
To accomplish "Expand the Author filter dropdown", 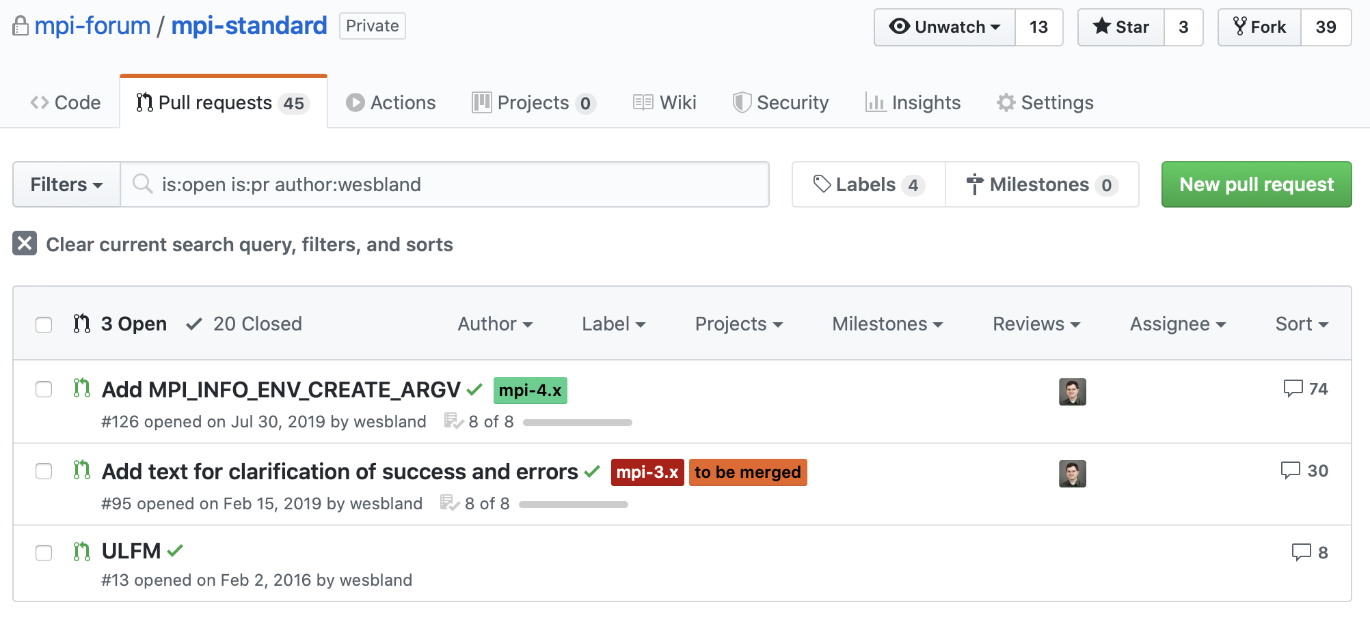I will (x=495, y=324).
